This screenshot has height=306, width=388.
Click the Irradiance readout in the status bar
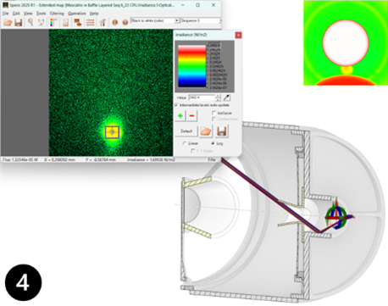(x=151, y=160)
